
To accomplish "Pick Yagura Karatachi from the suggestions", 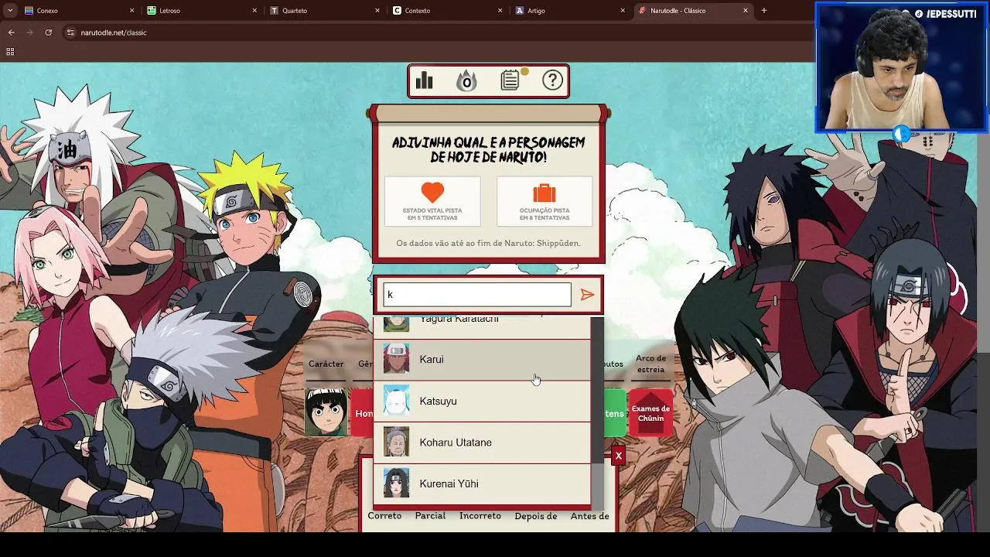I will [x=482, y=327].
